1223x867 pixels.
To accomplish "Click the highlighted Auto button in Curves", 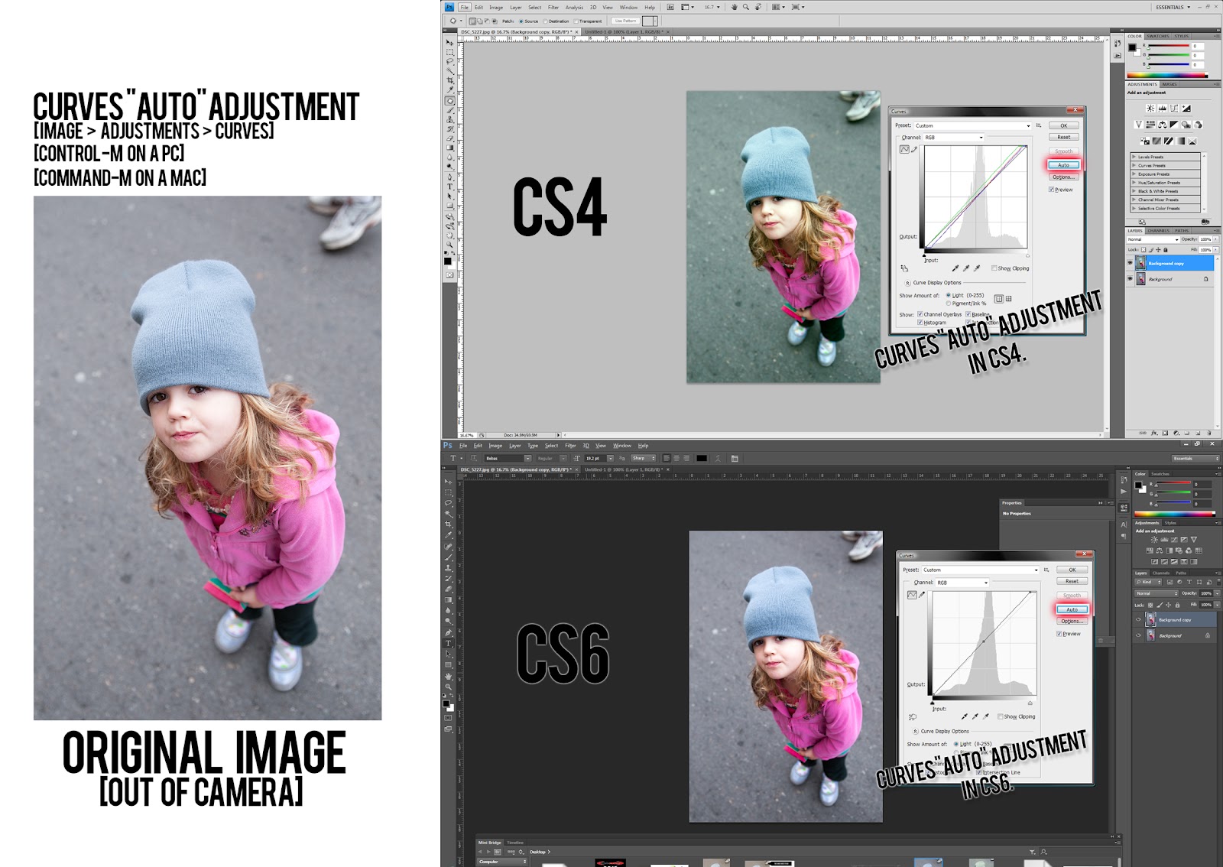I will click(1063, 165).
